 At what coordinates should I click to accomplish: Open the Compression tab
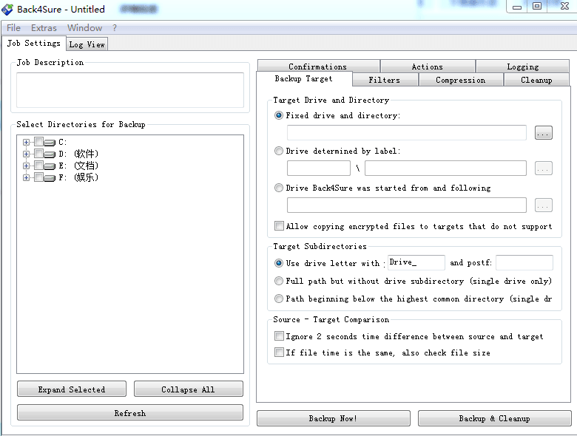pos(460,80)
